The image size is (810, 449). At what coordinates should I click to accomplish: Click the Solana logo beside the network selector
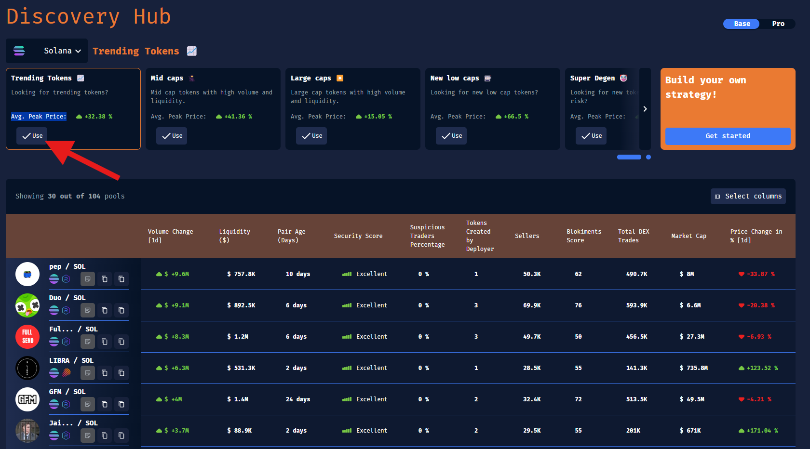click(x=19, y=51)
